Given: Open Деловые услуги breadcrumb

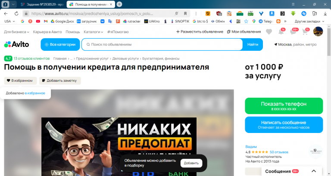Looking at the screenshot, I should click(125, 59).
